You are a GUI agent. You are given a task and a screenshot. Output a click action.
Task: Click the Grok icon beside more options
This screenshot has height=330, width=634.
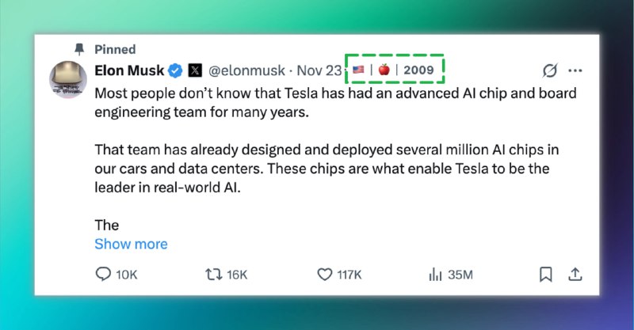(549, 70)
